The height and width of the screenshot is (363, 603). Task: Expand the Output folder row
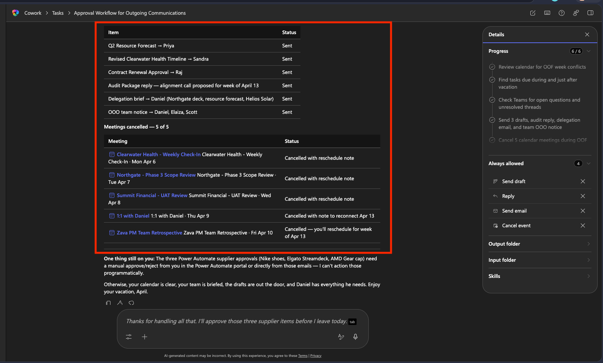point(589,244)
